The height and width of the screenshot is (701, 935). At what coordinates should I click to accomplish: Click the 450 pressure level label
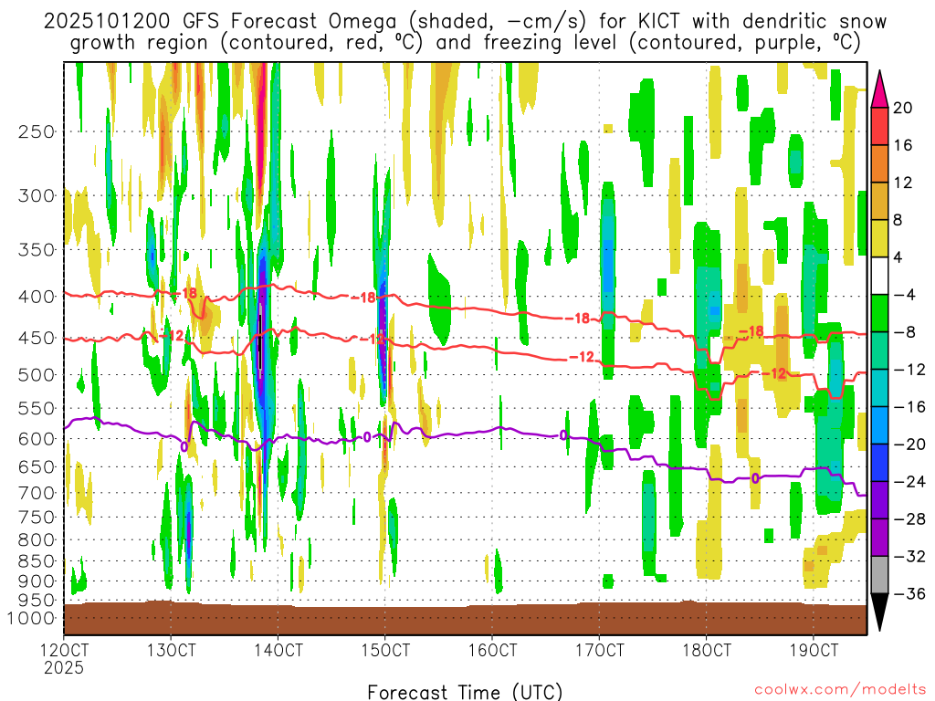pos(37,338)
